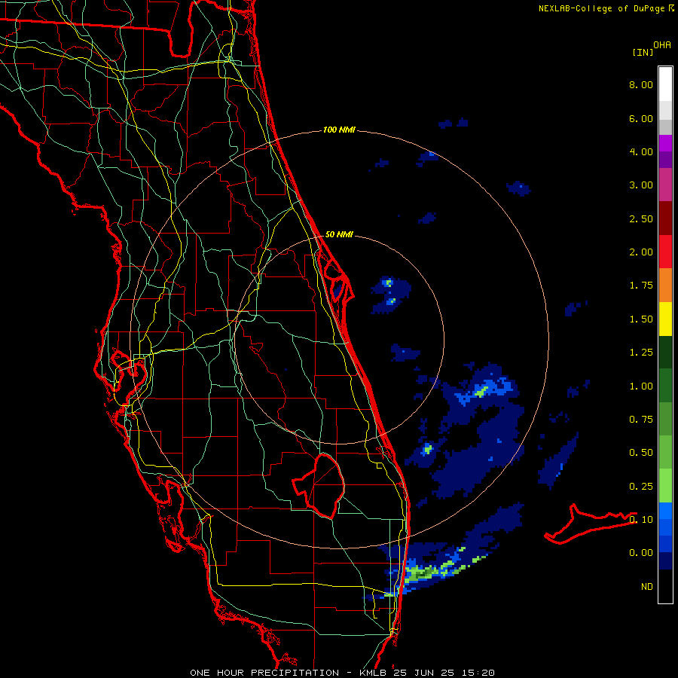Click the 0.75 legend value
Image resolution: width=678 pixels, height=678 pixels.
pos(641,420)
